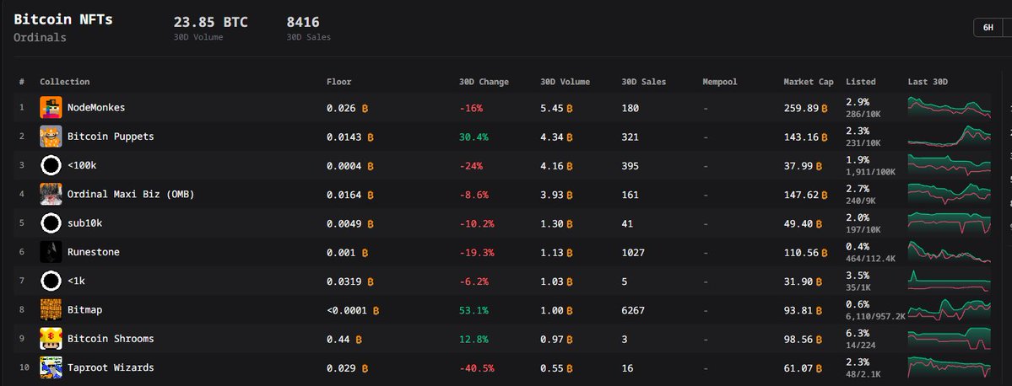Click the 464/112.4K Runestone listed count
The width and height of the screenshot is (1012, 386).
click(x=871, y=259)
